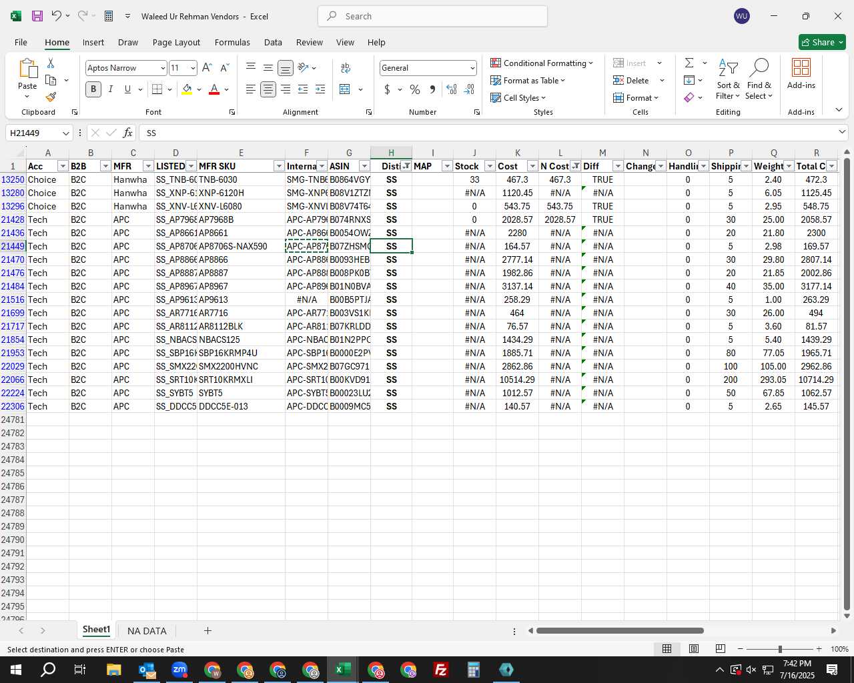Click the Cut scissors icon

[51, 63]
